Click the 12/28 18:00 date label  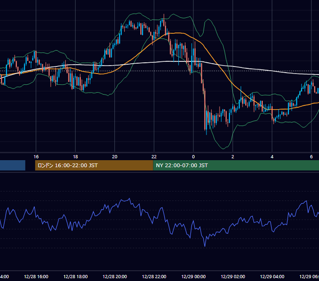76,276
